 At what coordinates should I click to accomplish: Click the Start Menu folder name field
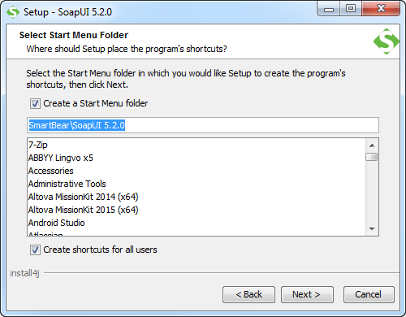point(203,125)
